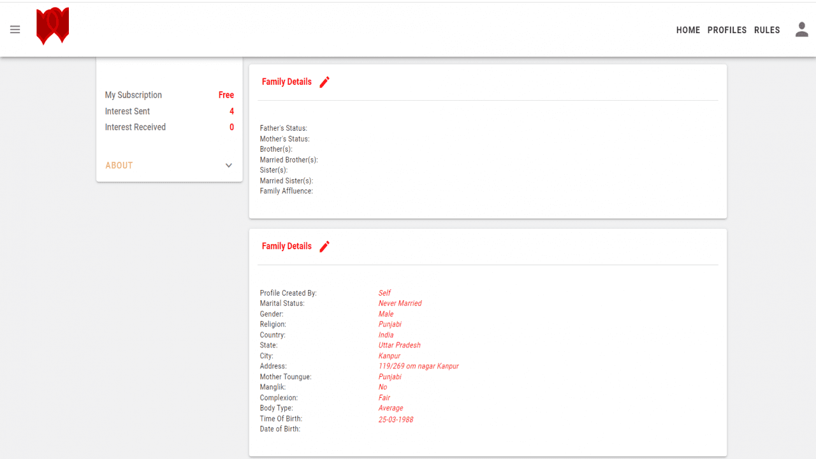Click the Mother's Status label
816x459 pixels.
coord(285,139)
